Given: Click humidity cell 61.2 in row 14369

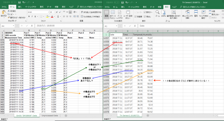Looking at the screenshot, I should tap(148, 80).
